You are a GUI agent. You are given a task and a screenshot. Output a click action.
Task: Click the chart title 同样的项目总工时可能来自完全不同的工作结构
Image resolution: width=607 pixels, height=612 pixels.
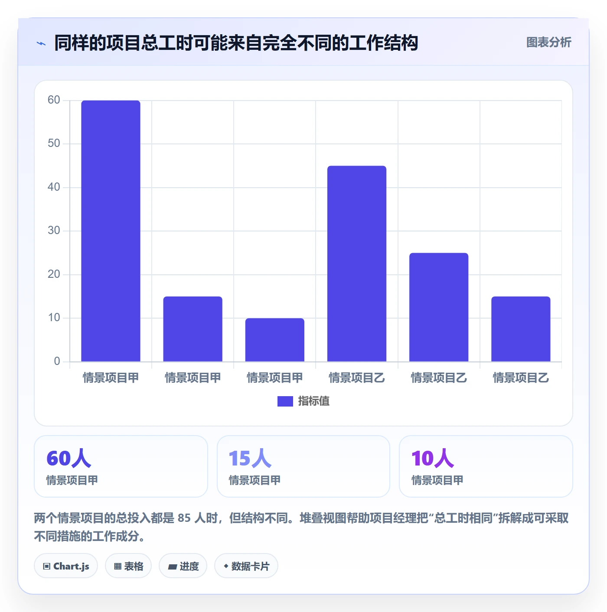click(x=236, y=43)
